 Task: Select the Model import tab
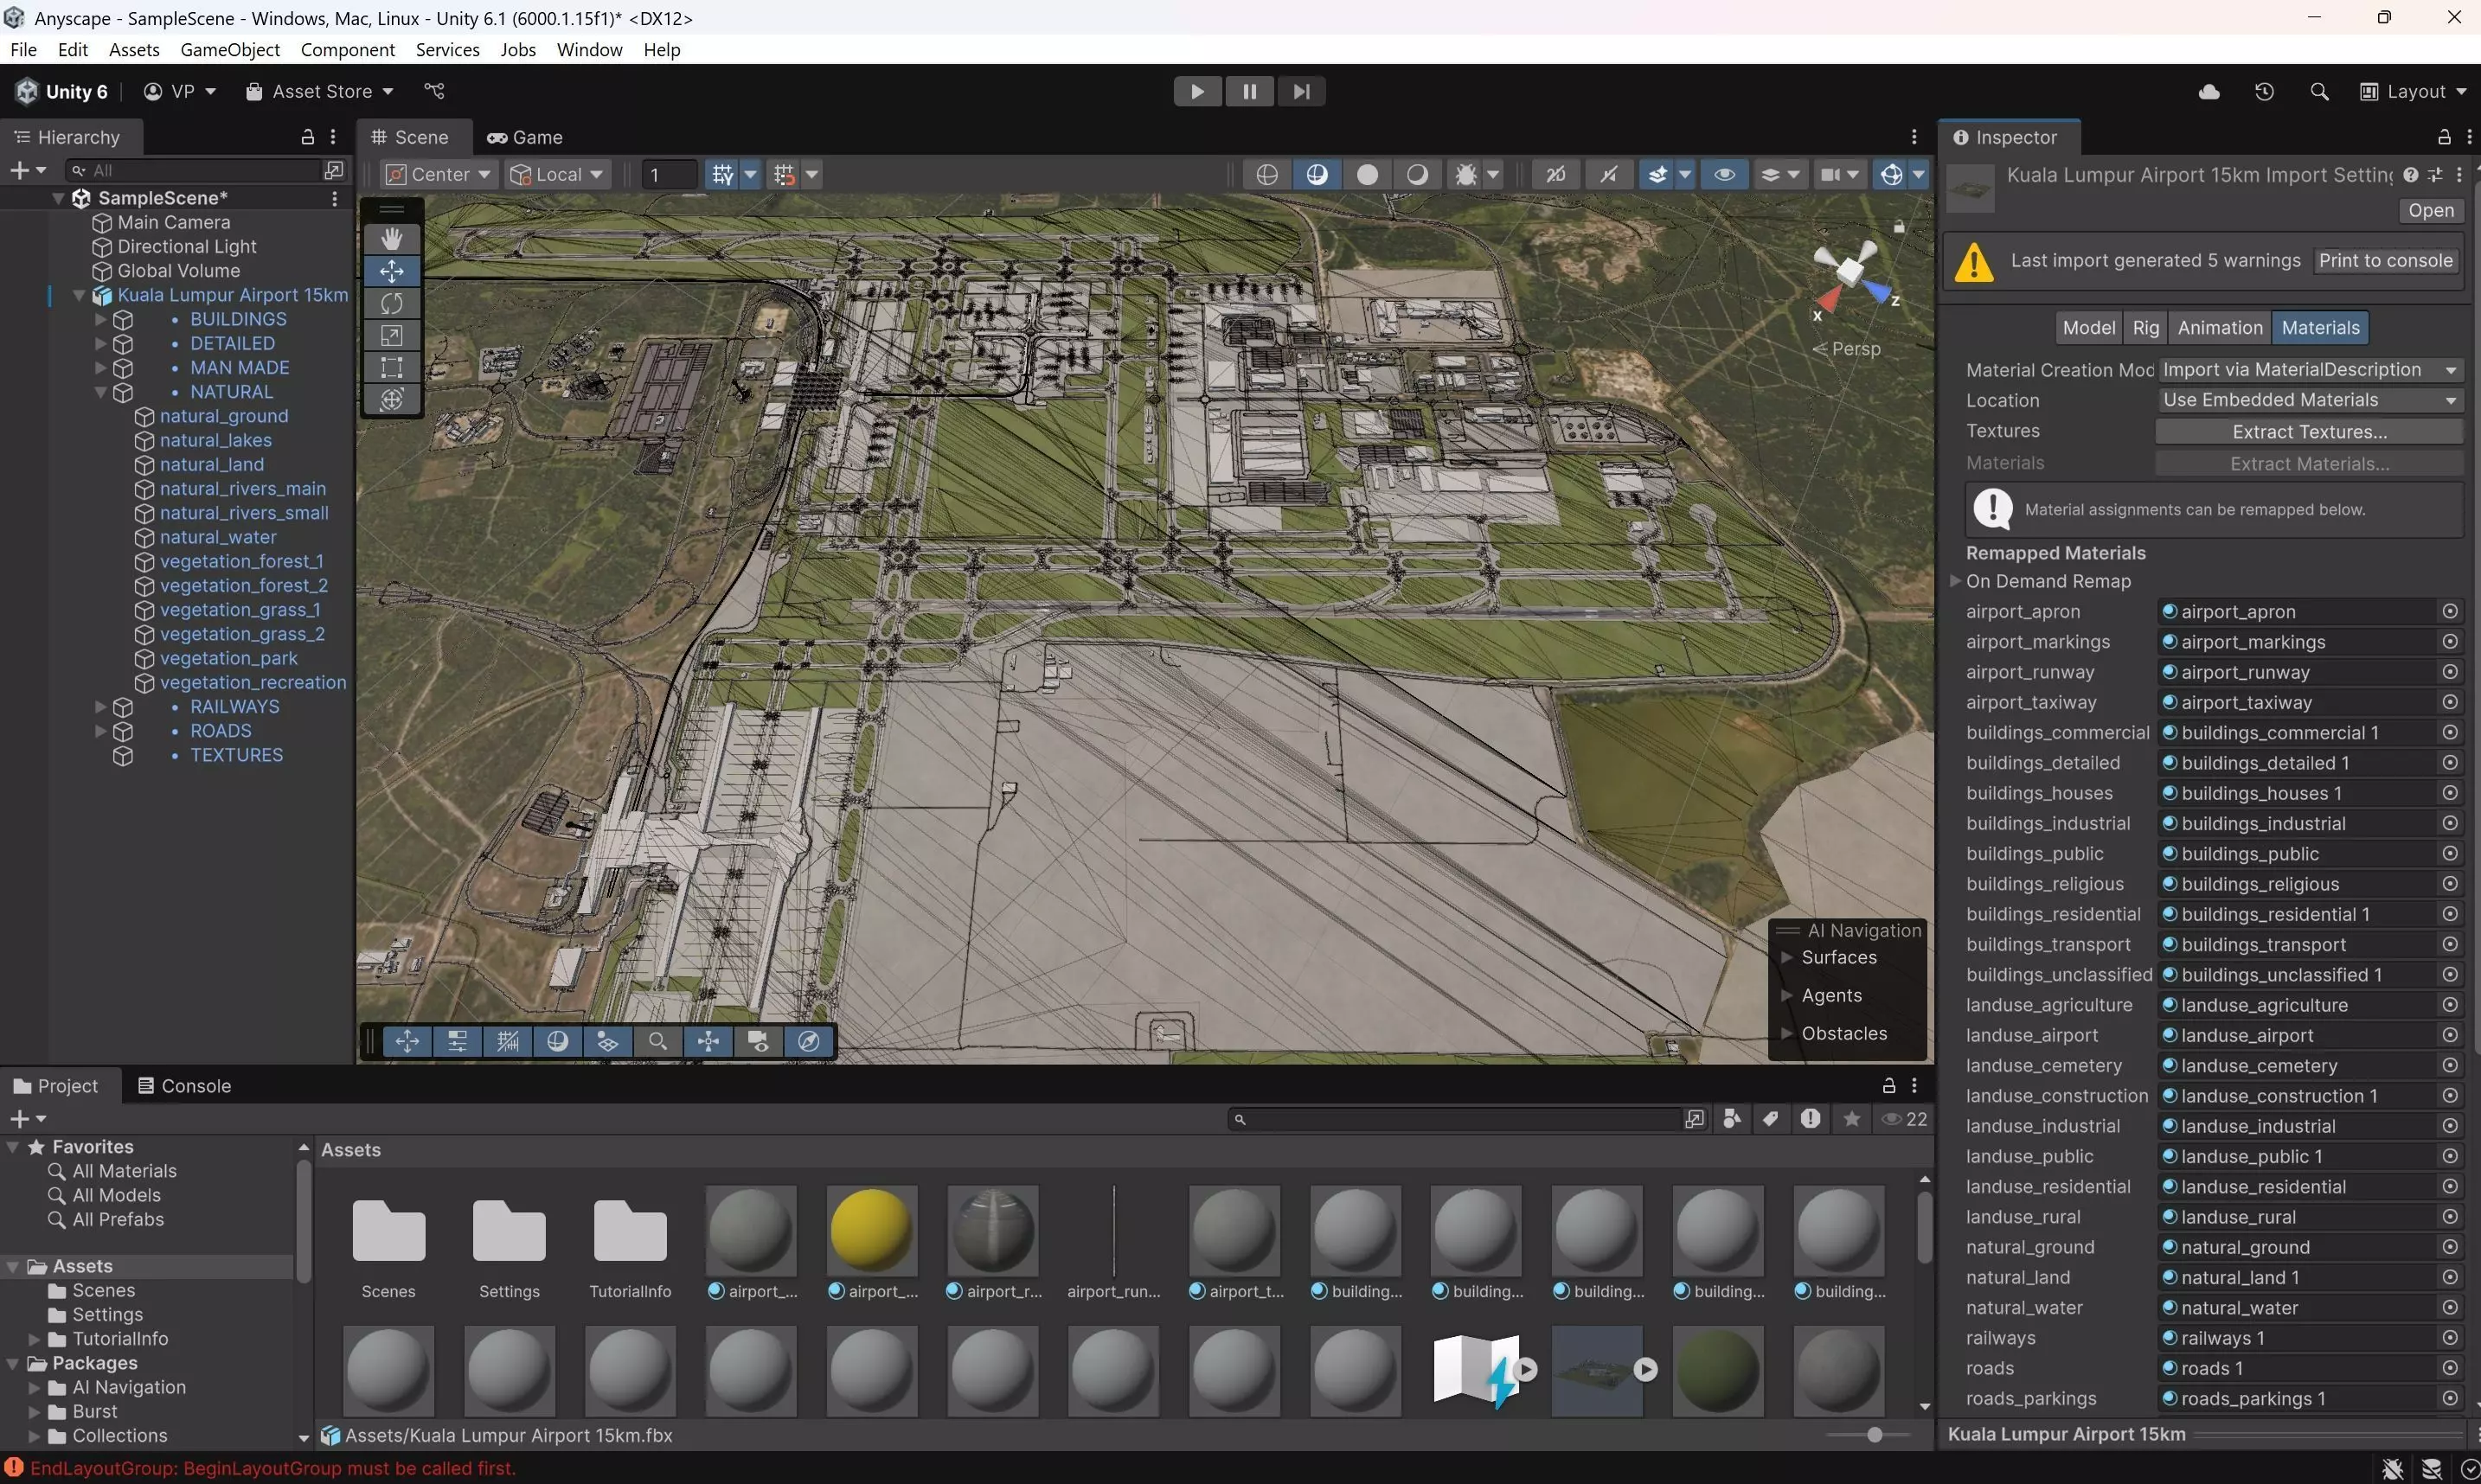tap(2088, 328)
